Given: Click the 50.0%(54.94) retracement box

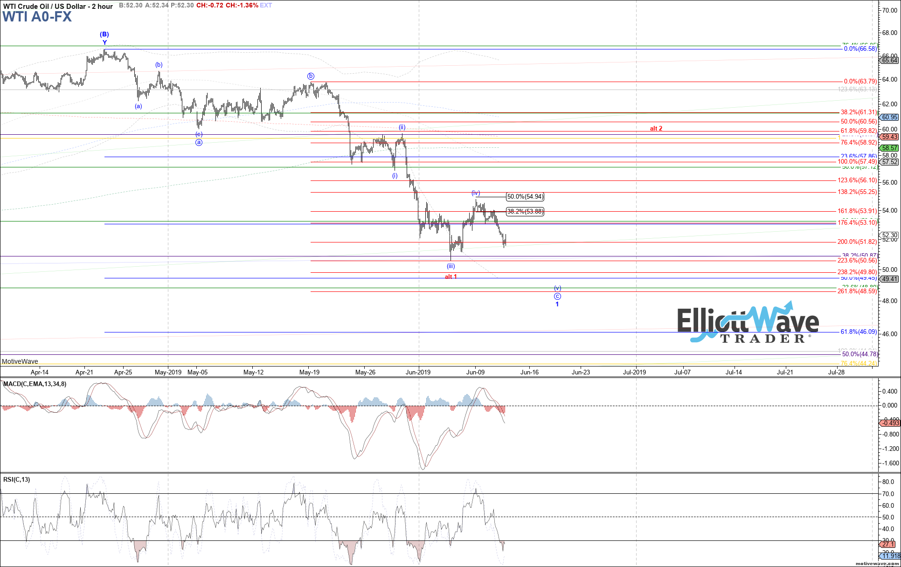Looking at the screenshot, I should coord(525,197).
